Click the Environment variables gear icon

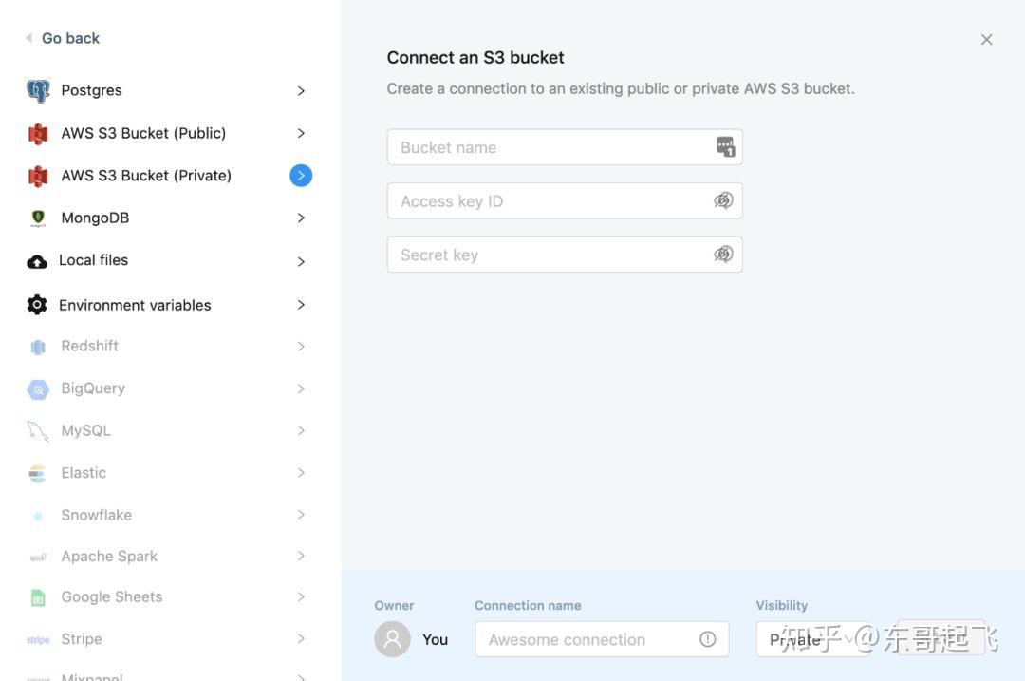(37, 305)
